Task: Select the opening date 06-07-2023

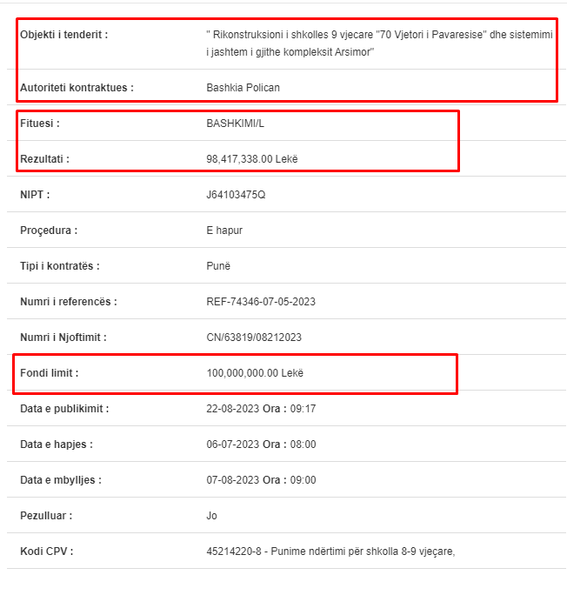Action: [232, 445]
